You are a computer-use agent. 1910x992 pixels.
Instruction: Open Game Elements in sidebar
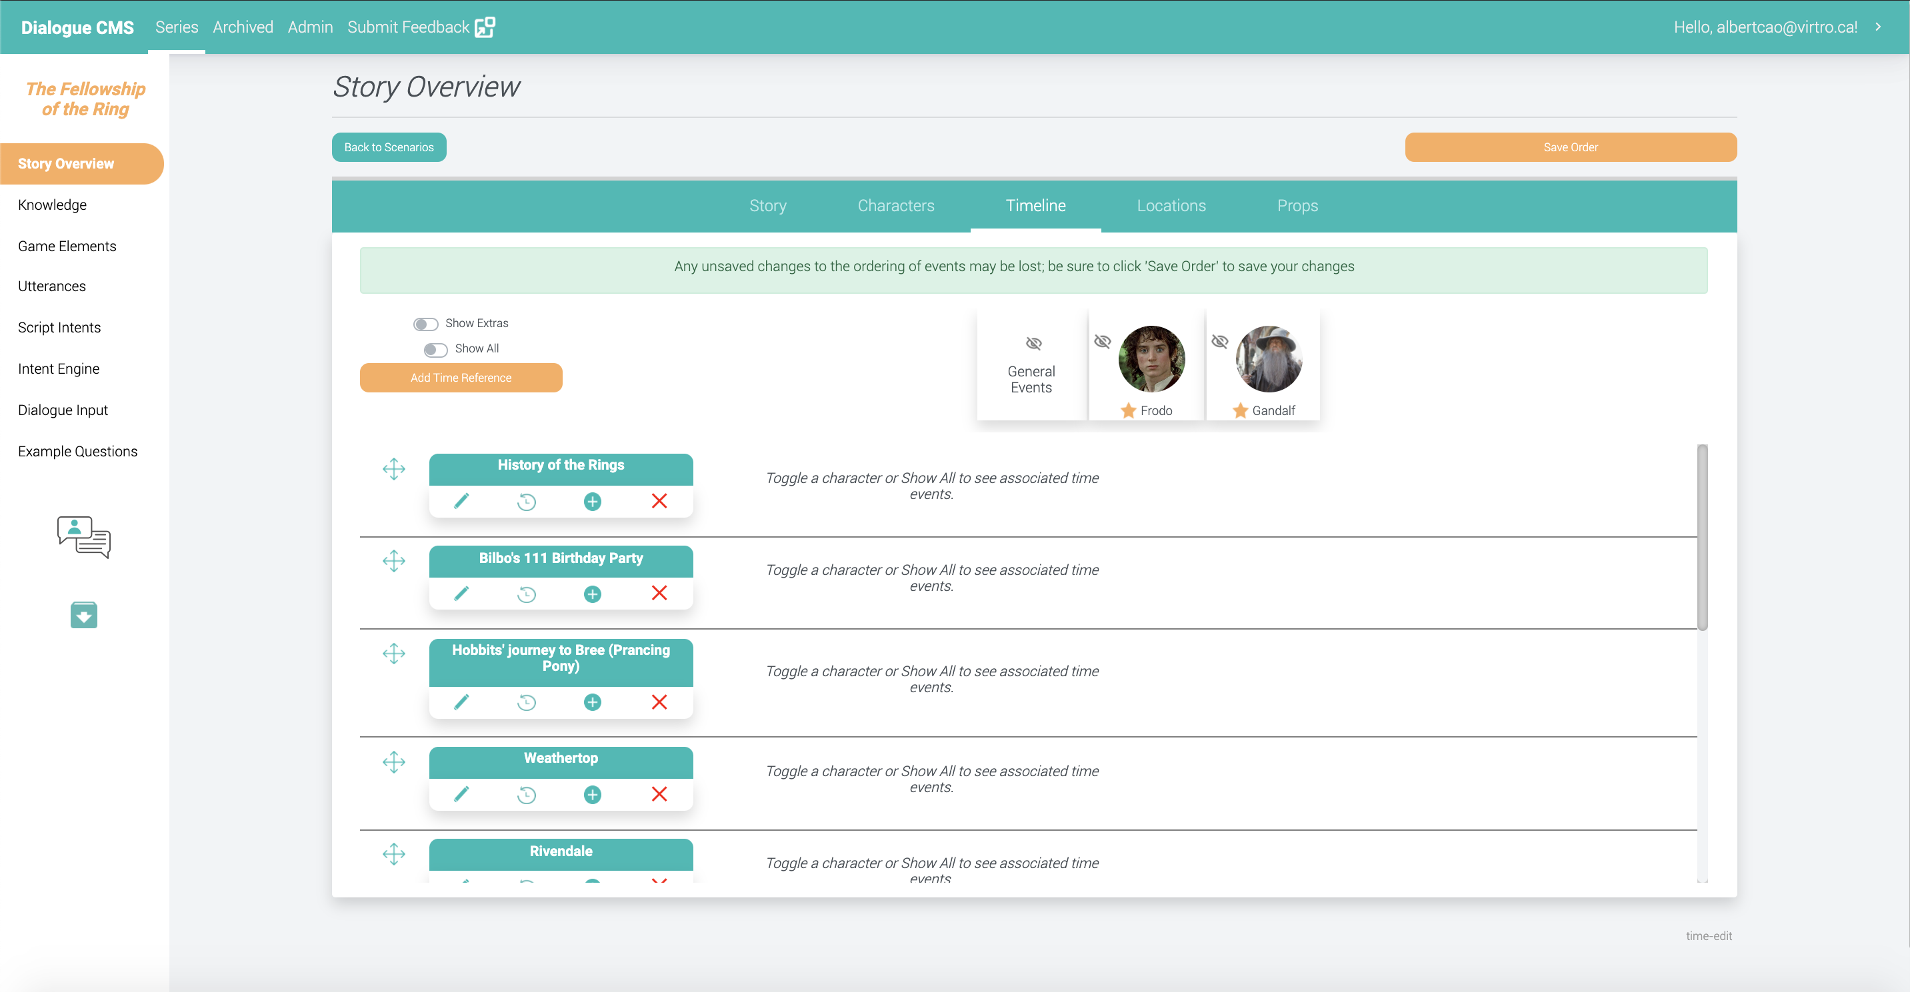pyautogui.click(x=67, y=246)
